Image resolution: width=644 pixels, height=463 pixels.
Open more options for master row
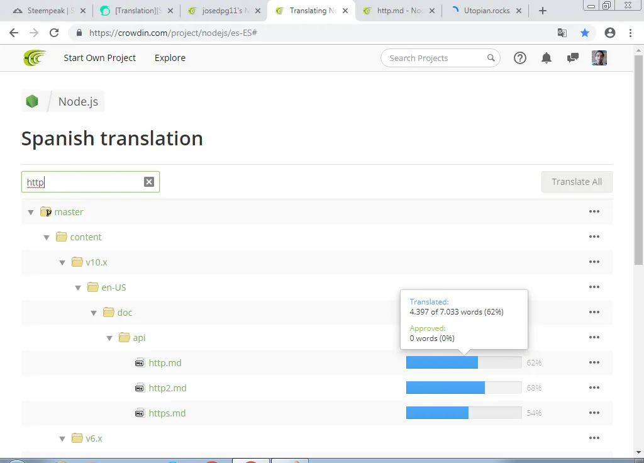pyautogui.click(x=594, y=211)
